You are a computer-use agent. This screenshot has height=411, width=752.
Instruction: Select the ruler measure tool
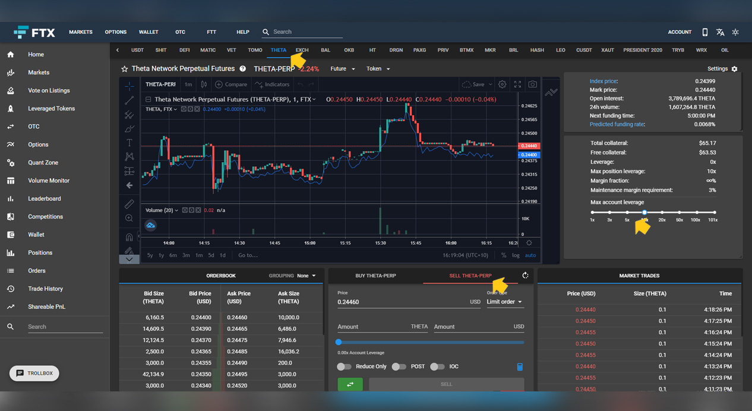(x=129, y=204)
